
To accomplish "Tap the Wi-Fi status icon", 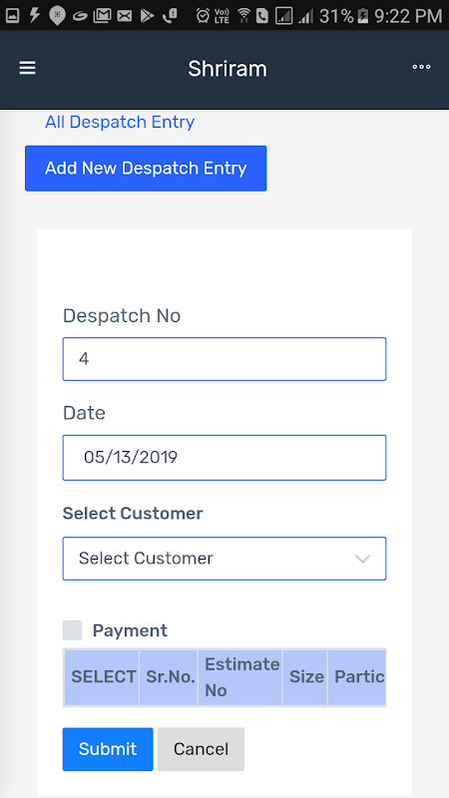I will pos(244,16).
